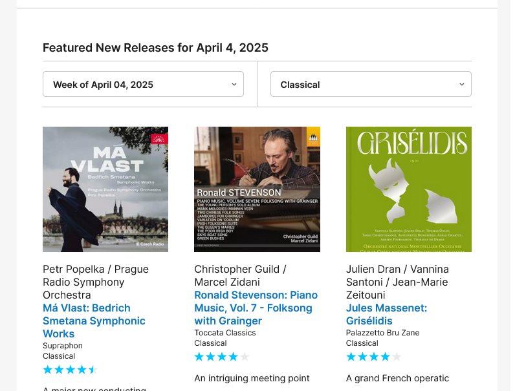
Task: Click the Má Vlast album cover
Action: (105, 189)
